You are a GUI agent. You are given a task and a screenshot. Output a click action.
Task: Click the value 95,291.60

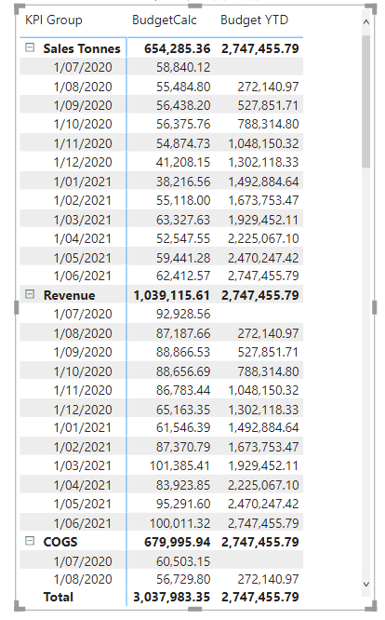point(183,504)
